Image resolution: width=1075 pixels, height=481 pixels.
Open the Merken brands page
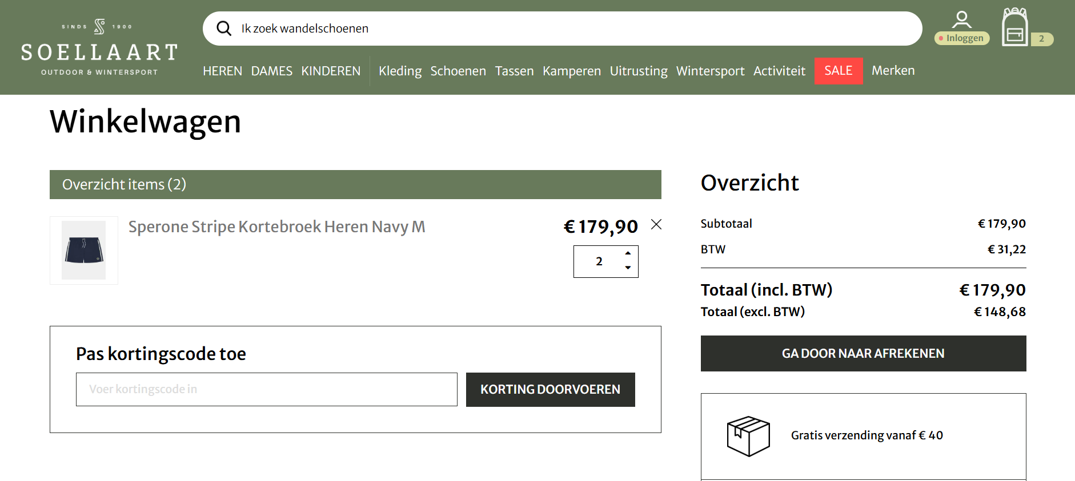(893, 71)
